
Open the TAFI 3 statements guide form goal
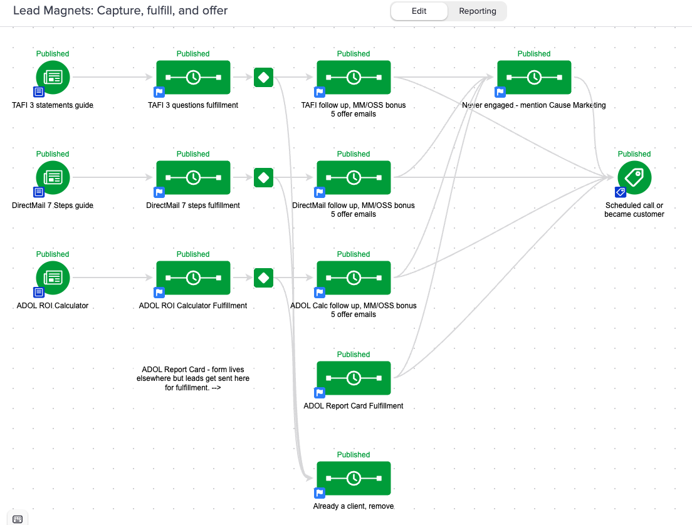(x=53, y=77)
